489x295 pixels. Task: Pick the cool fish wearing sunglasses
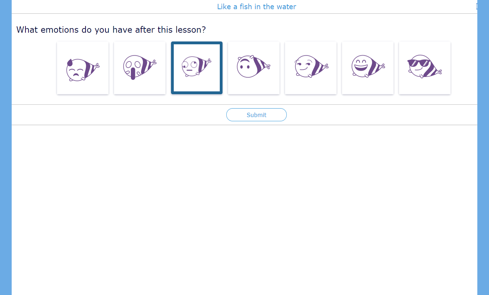pos(425,68)
